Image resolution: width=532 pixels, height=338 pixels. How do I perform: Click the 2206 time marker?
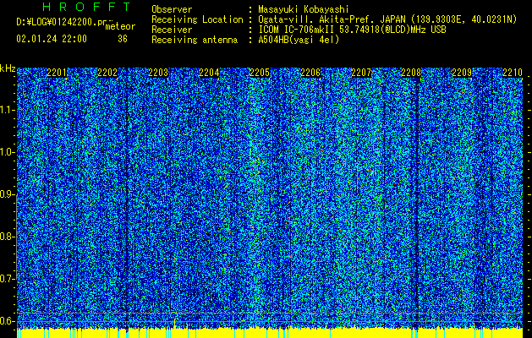click(x=310, y=73)
